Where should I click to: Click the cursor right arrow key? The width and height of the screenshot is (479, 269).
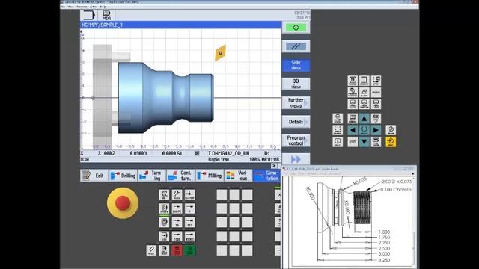point(376,130)
